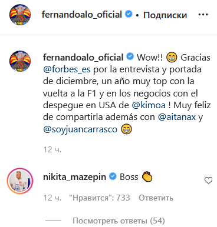Image resolution: width=217 pixels, height=227 pixels.
Task: Click verified badge next to header username
Action: tap(129, 15)
